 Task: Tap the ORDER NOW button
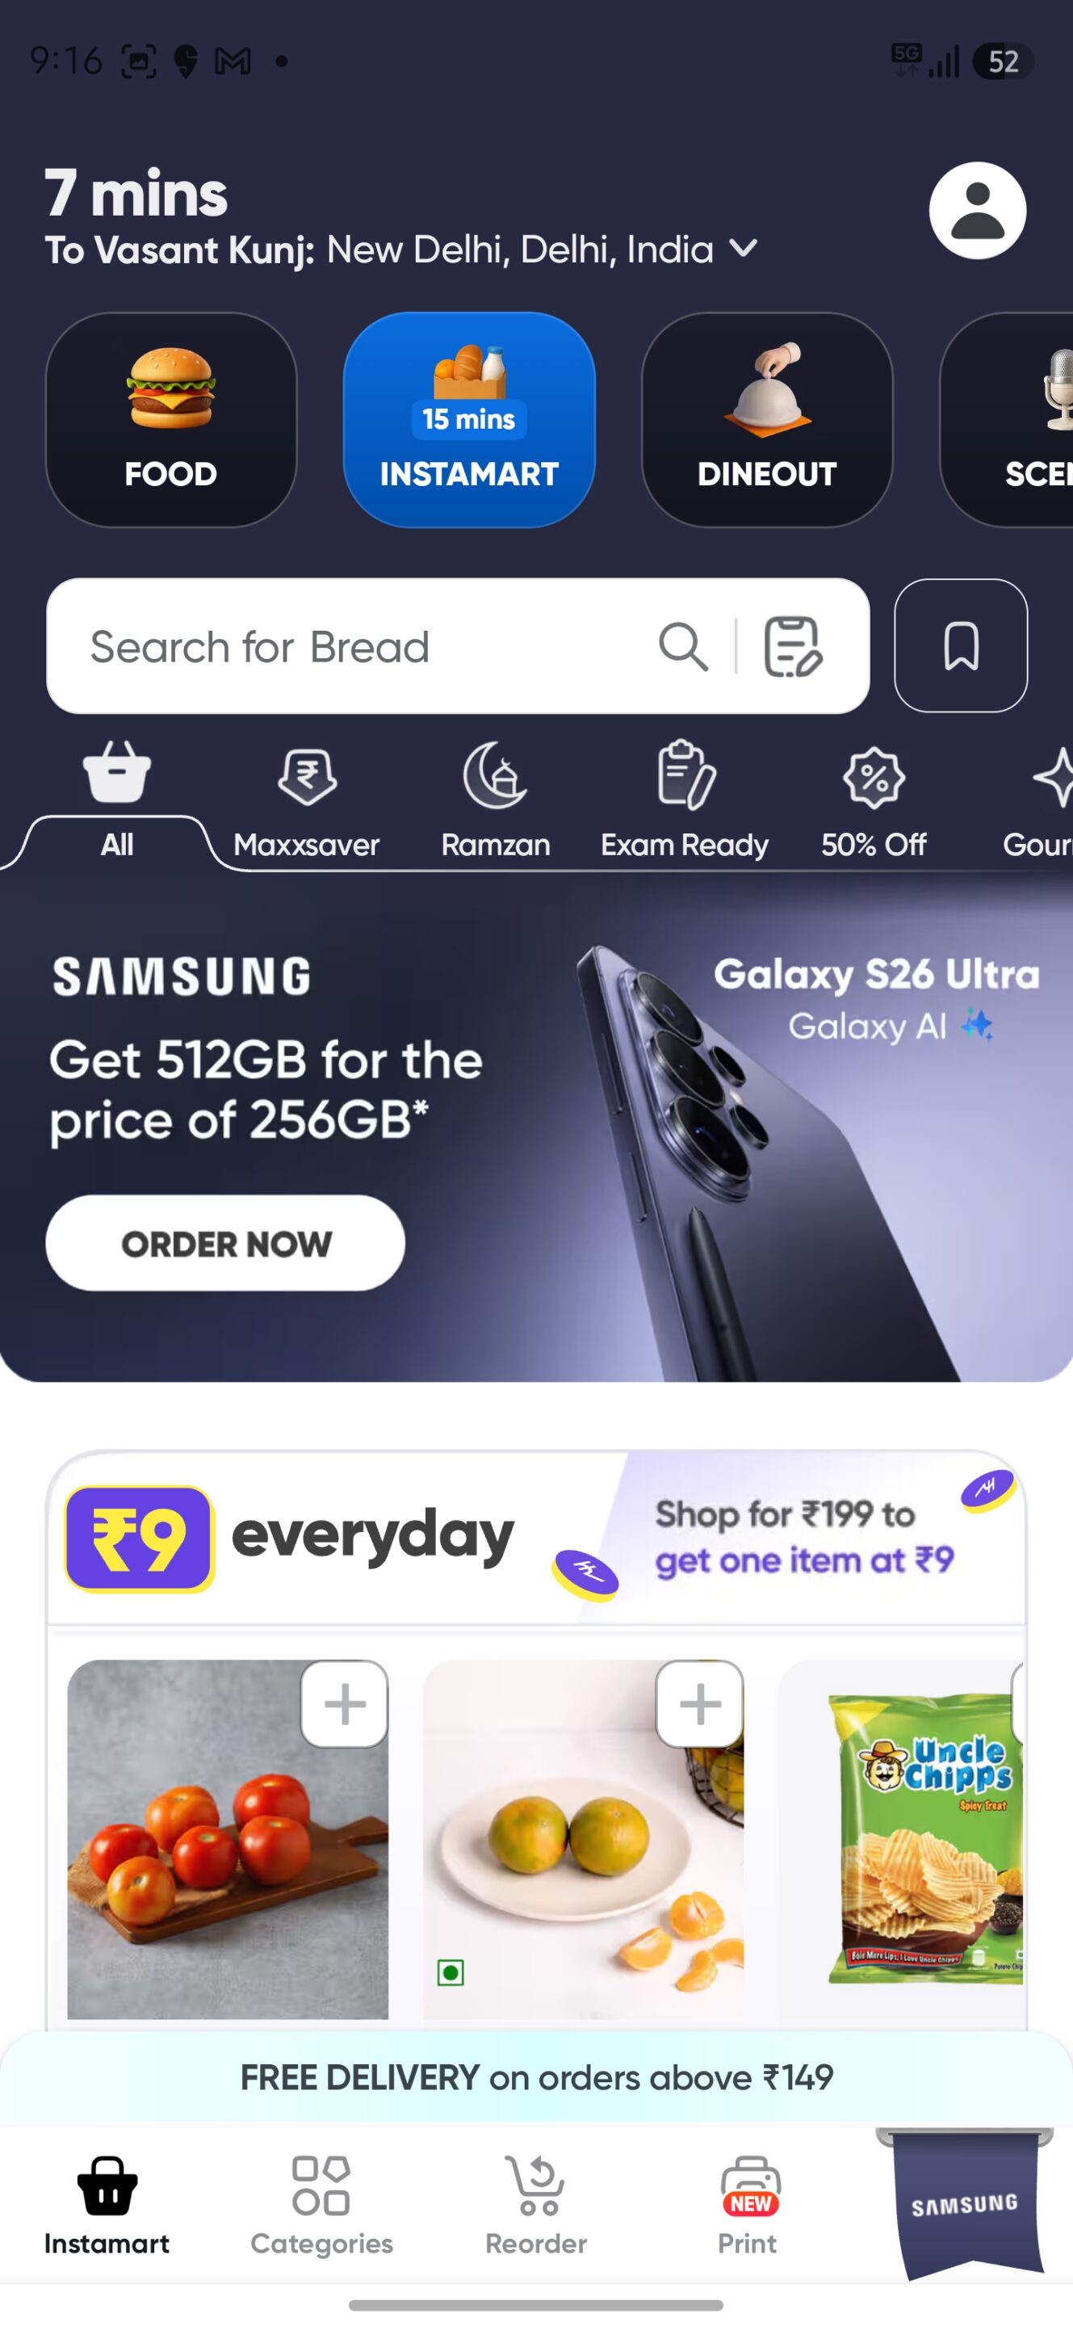tap(225, 1244)
